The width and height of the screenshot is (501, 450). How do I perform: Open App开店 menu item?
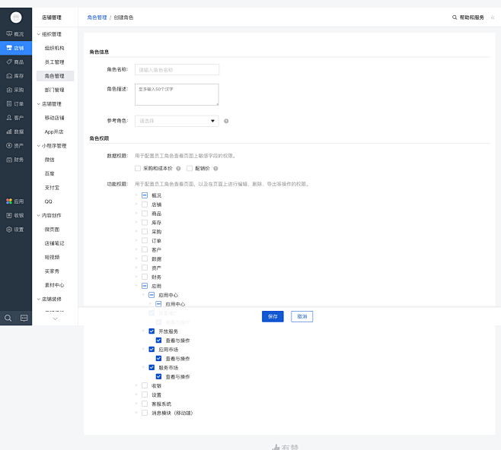[x=54, y=132]
